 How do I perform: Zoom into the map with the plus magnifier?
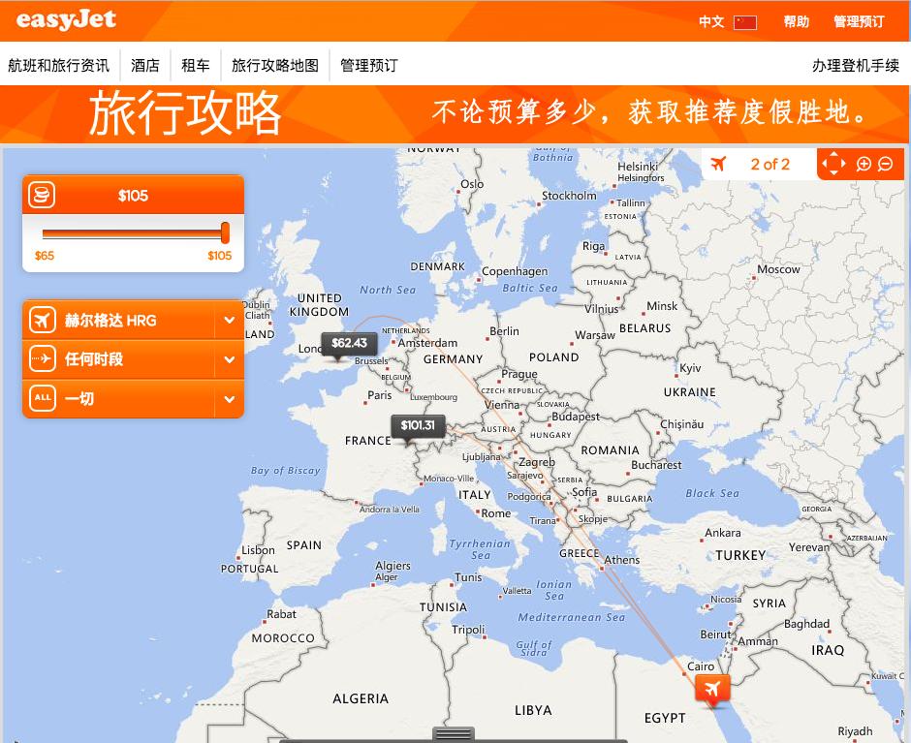point(863,164)
